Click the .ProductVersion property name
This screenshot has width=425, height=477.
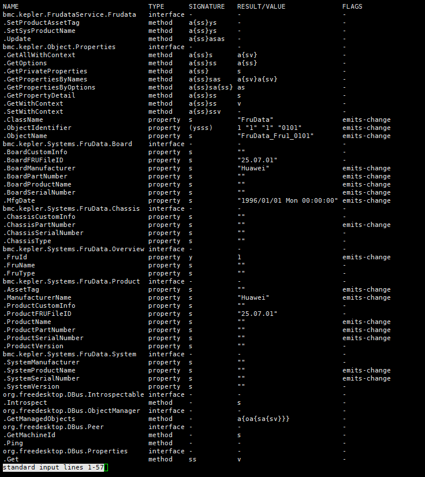coord(33,346)
